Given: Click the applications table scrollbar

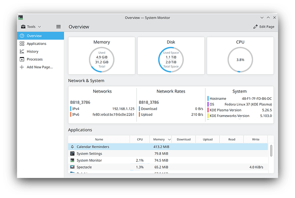Looking at the screenshot, I should (271, 151).
